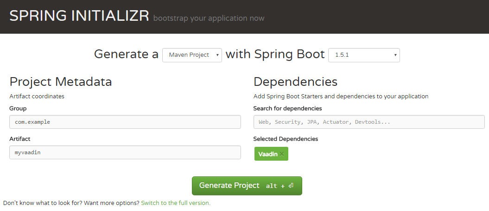489x211 pixels.
Task: Focus the Group input containing com.example
Action: tap(125, 122)
